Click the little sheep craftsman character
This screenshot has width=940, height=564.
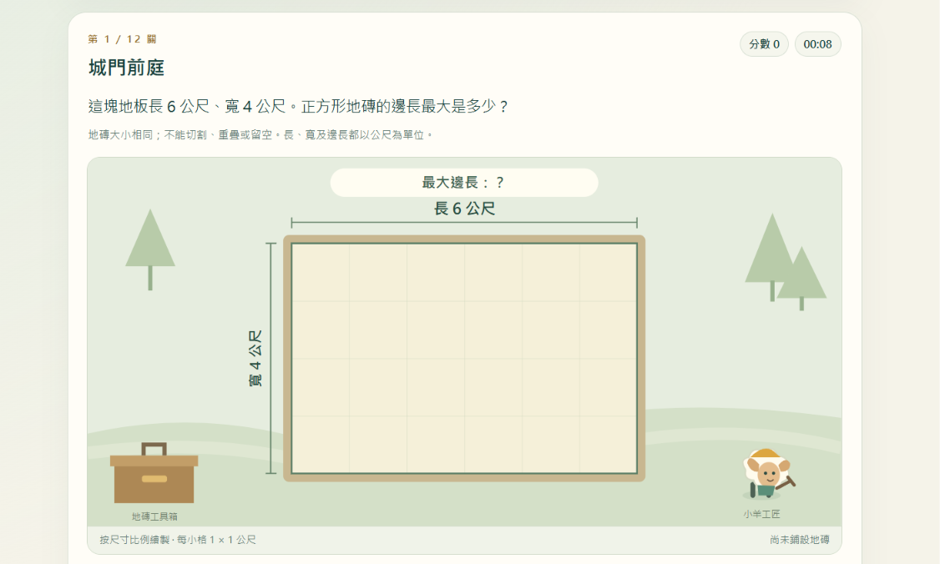coord(768,474)
